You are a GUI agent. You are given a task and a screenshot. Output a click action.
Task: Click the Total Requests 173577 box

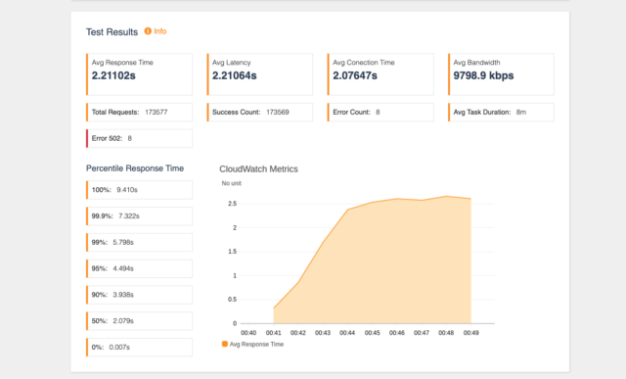pos(139,113)
